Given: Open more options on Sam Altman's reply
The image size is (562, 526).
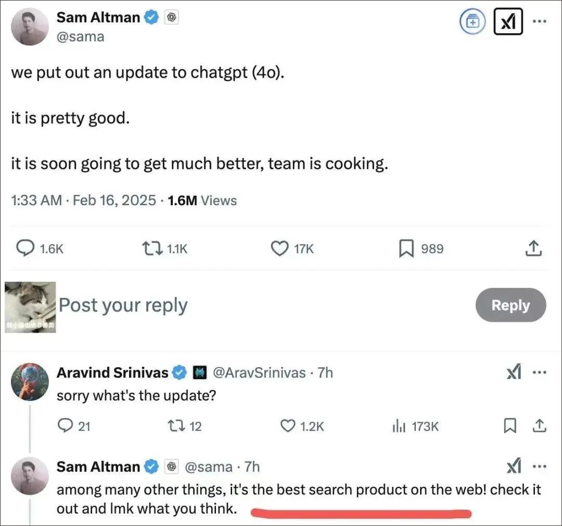Looking at the screenshot, I should (540, 467).
